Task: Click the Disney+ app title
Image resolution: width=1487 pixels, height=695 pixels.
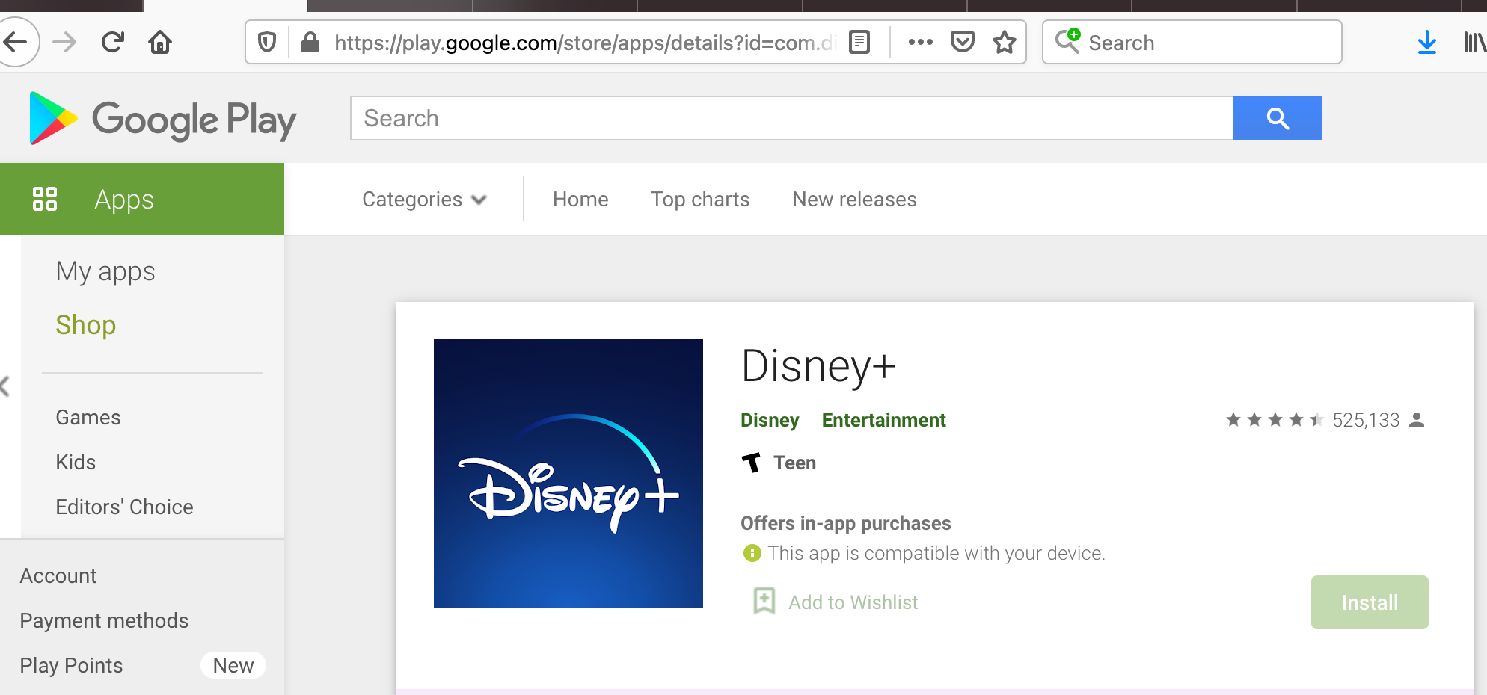Action: [x=818, y=366]
